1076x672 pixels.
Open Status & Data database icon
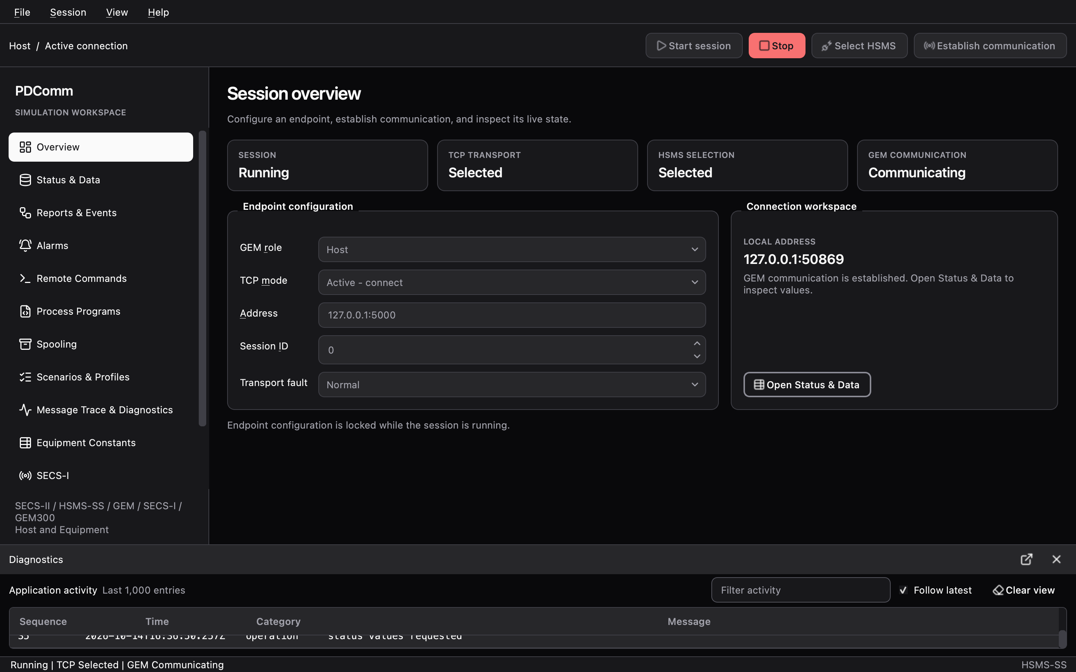click(25, 180)
